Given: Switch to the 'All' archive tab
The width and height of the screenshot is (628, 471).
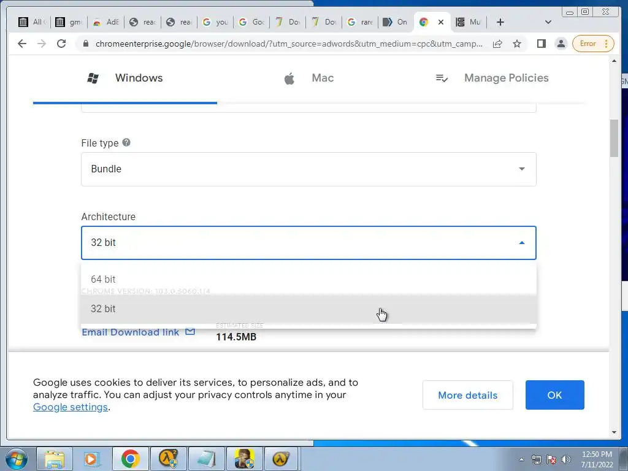Looking at the screenshot, I should click(32, 22).
